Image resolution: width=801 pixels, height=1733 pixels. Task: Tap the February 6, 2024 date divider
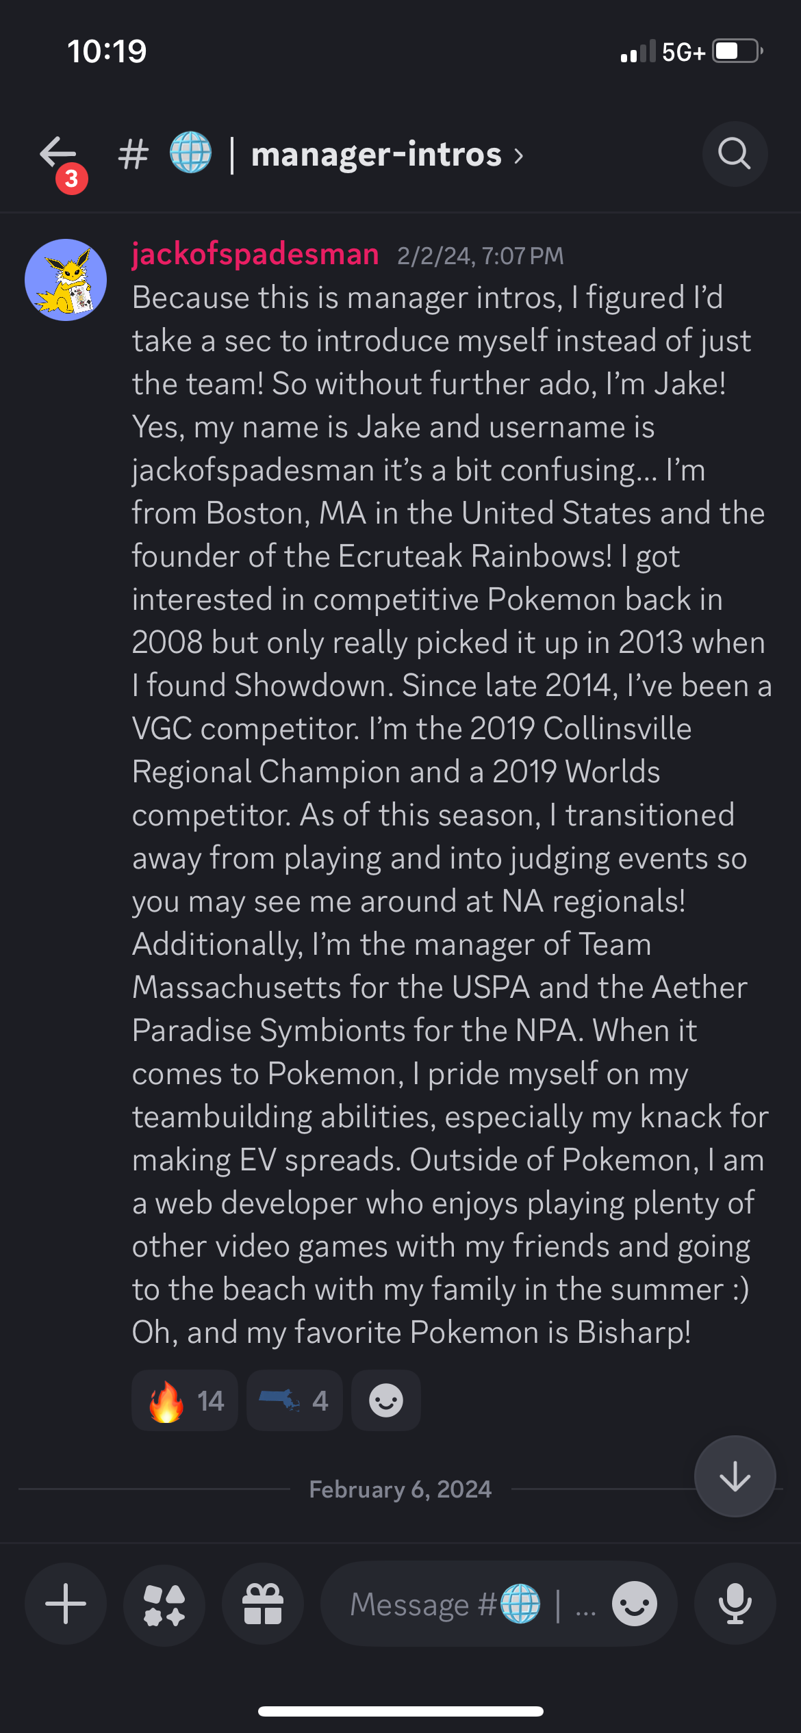(400, 1489)
